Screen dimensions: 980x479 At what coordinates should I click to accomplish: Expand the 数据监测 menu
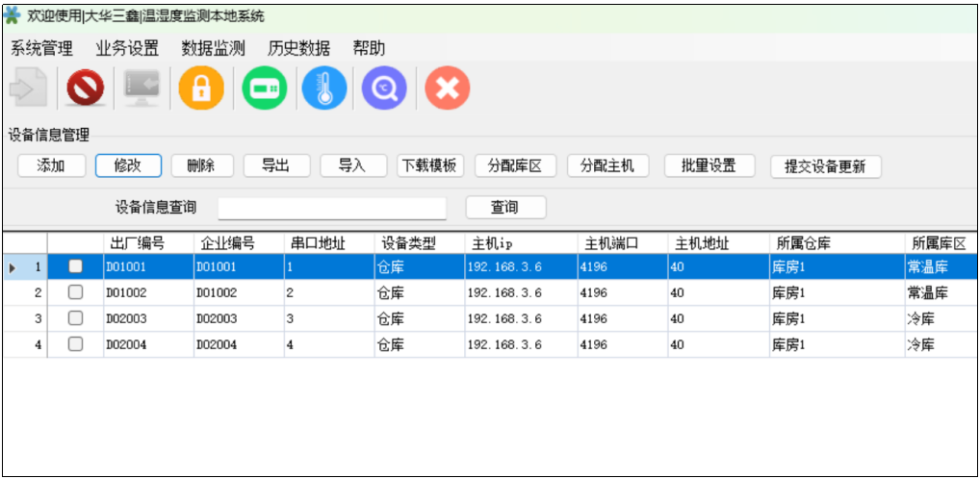[x=213, y=48]
